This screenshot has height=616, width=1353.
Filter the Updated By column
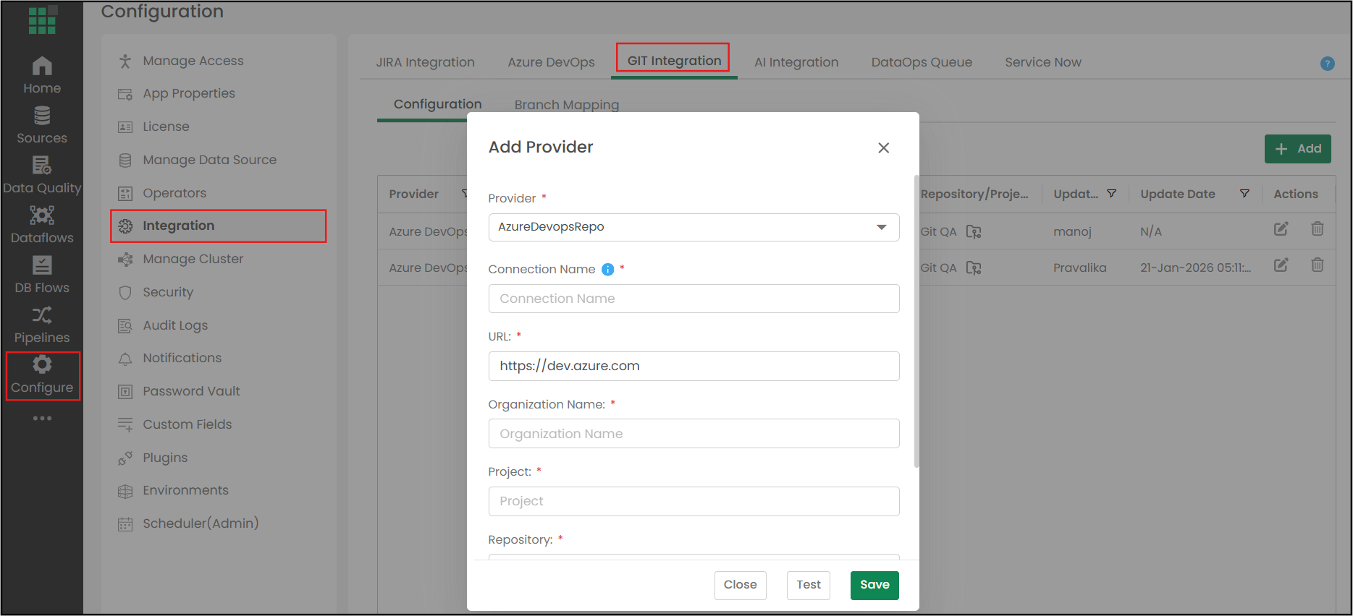(1111, 194)
